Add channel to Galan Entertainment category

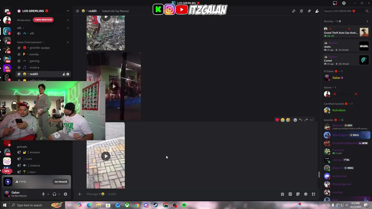(x=68, y=42)
